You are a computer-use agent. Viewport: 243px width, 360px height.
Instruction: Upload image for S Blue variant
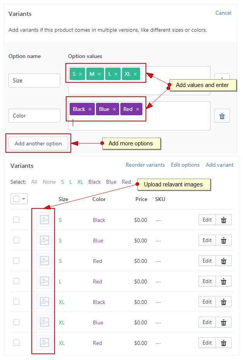44,241
